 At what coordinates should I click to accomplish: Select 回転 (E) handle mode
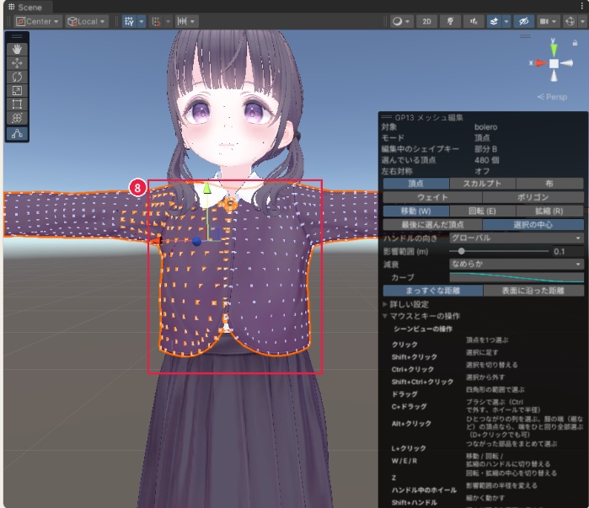(482, 211)
